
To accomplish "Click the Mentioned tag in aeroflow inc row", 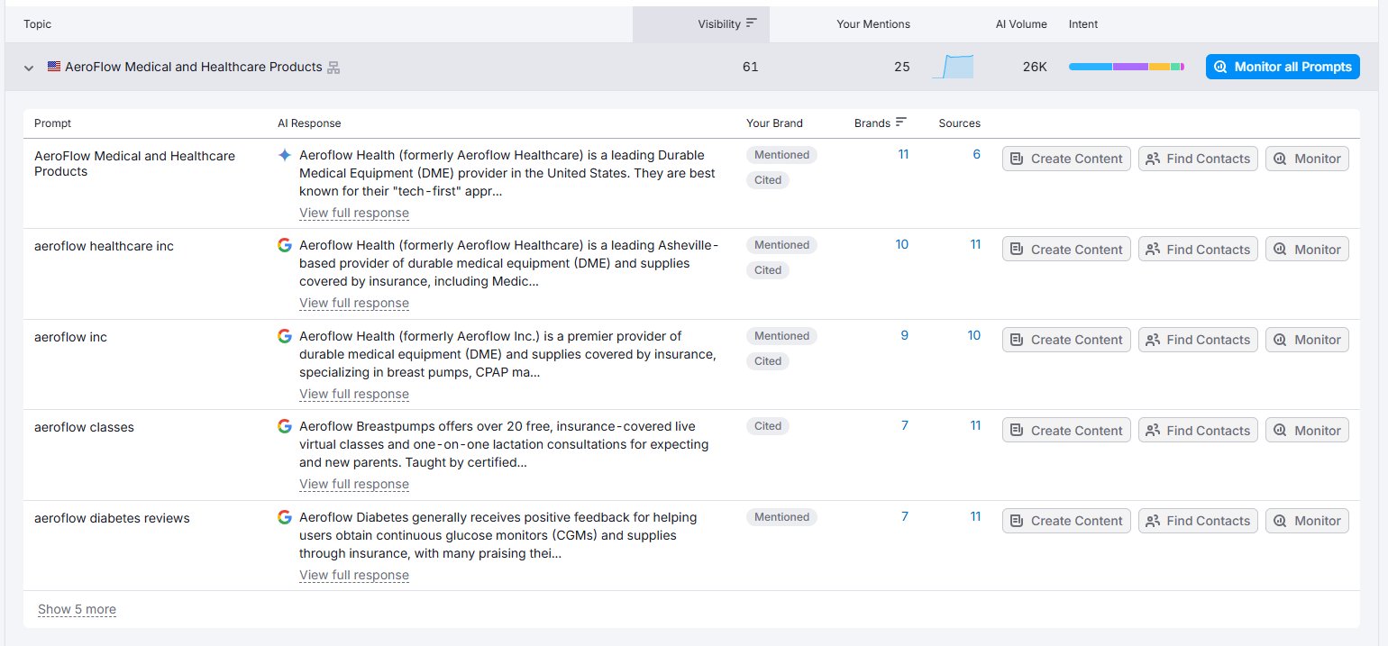I will [781, 336].
